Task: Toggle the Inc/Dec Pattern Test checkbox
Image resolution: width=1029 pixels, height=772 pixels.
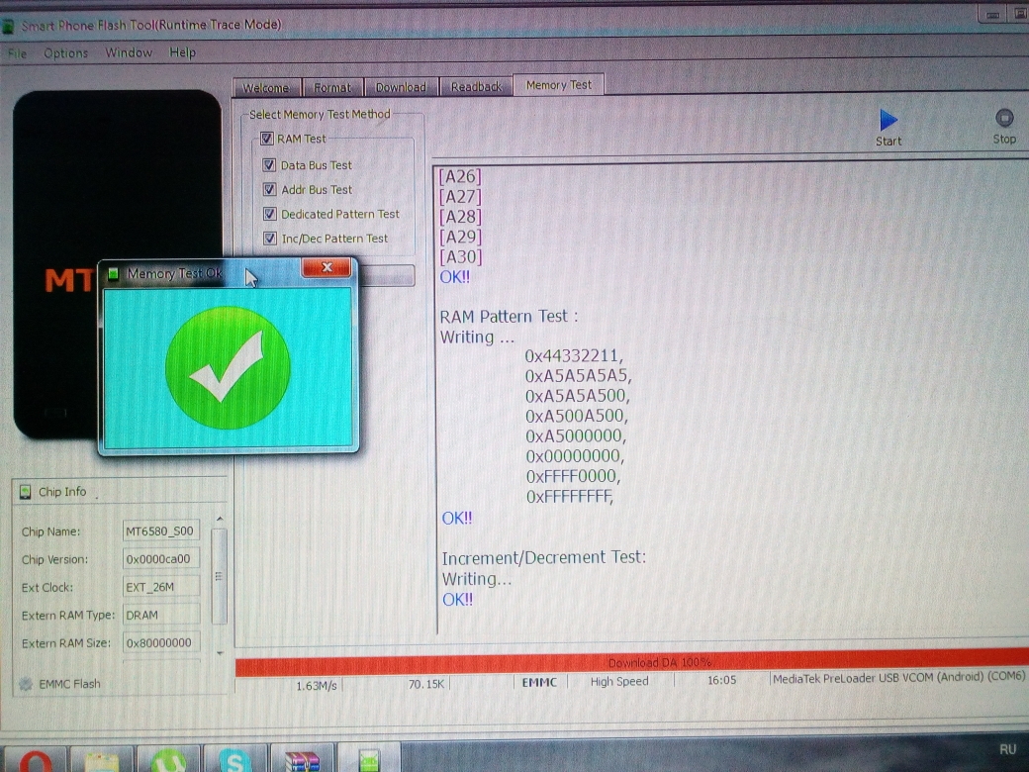Action: pos(269,239)
